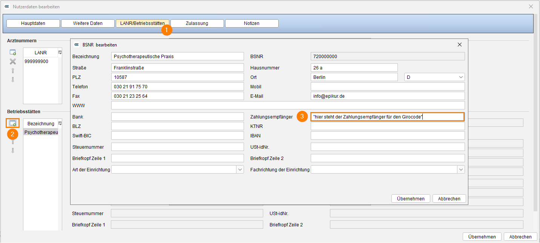Click the vertical scrollbar of Nutzerdaten window

pos(535,113)
